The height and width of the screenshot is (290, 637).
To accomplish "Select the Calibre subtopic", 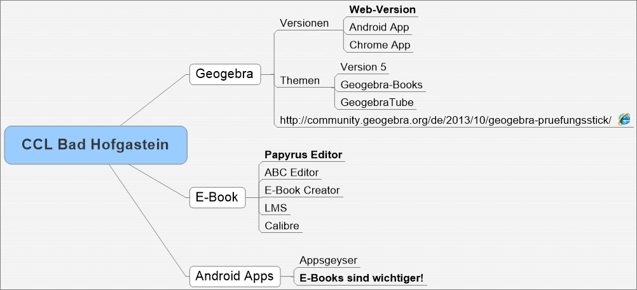I will (282, 225).
